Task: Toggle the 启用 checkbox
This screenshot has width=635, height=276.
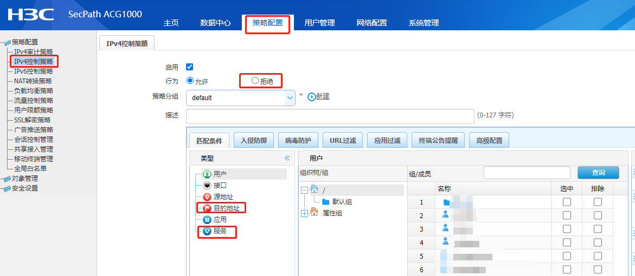Action: [189, 67]
